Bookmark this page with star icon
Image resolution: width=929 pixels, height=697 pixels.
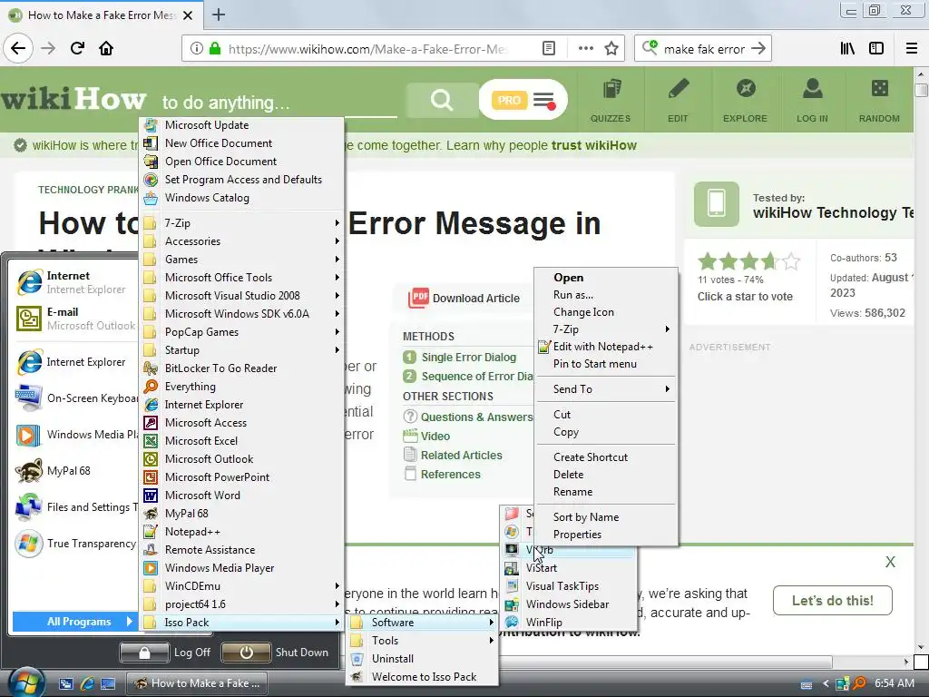pyautogui.click(x=611, y=49)
